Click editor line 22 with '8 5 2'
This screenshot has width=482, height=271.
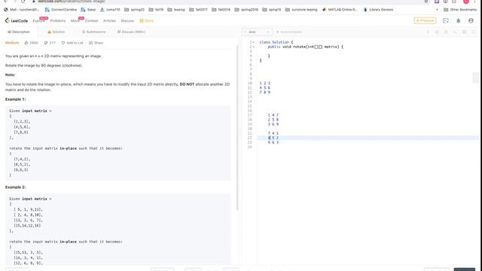(x=368, y=138)
